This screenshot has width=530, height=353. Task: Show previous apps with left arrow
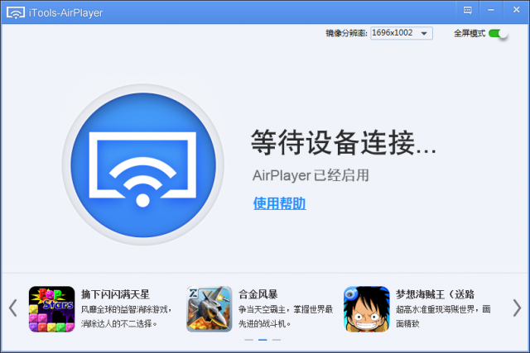tap(13, 308)
